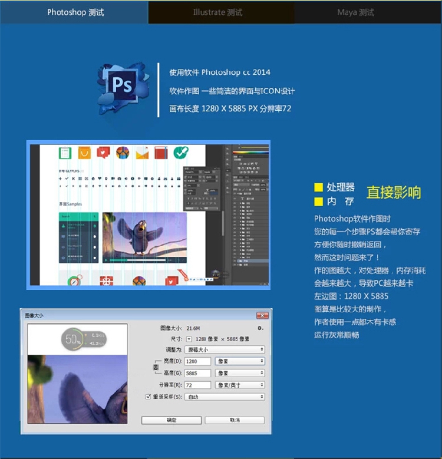Click the X glyph in the larger glyph row
This screenshot has width=442, height=459.
click(73, 179)
